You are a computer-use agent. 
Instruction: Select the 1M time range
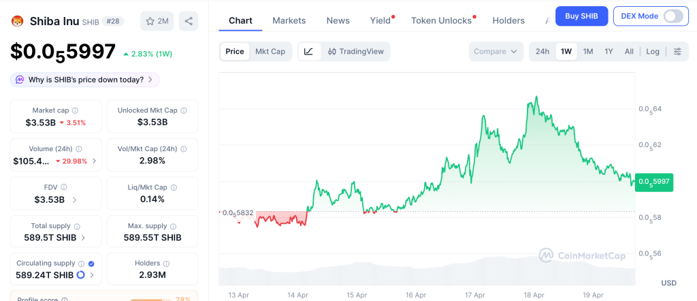[x=588, y=51]
